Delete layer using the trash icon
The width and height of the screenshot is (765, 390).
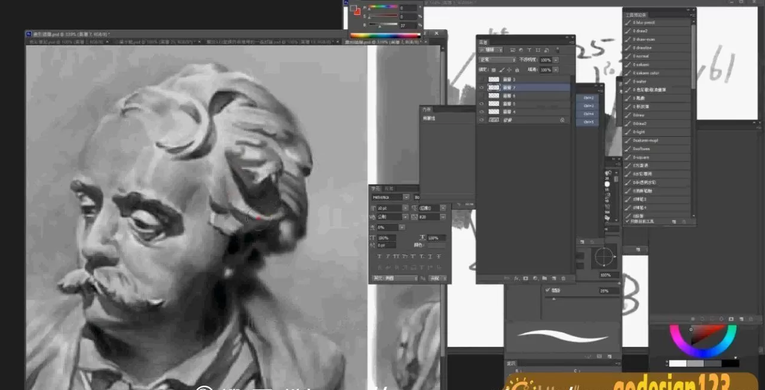click(564, 278)
